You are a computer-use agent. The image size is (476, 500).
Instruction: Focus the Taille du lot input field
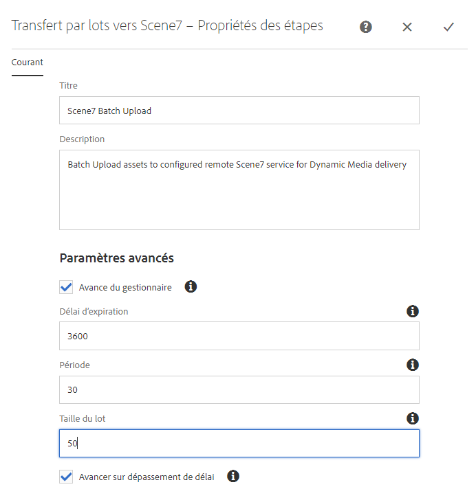click(x=239, y=443)
